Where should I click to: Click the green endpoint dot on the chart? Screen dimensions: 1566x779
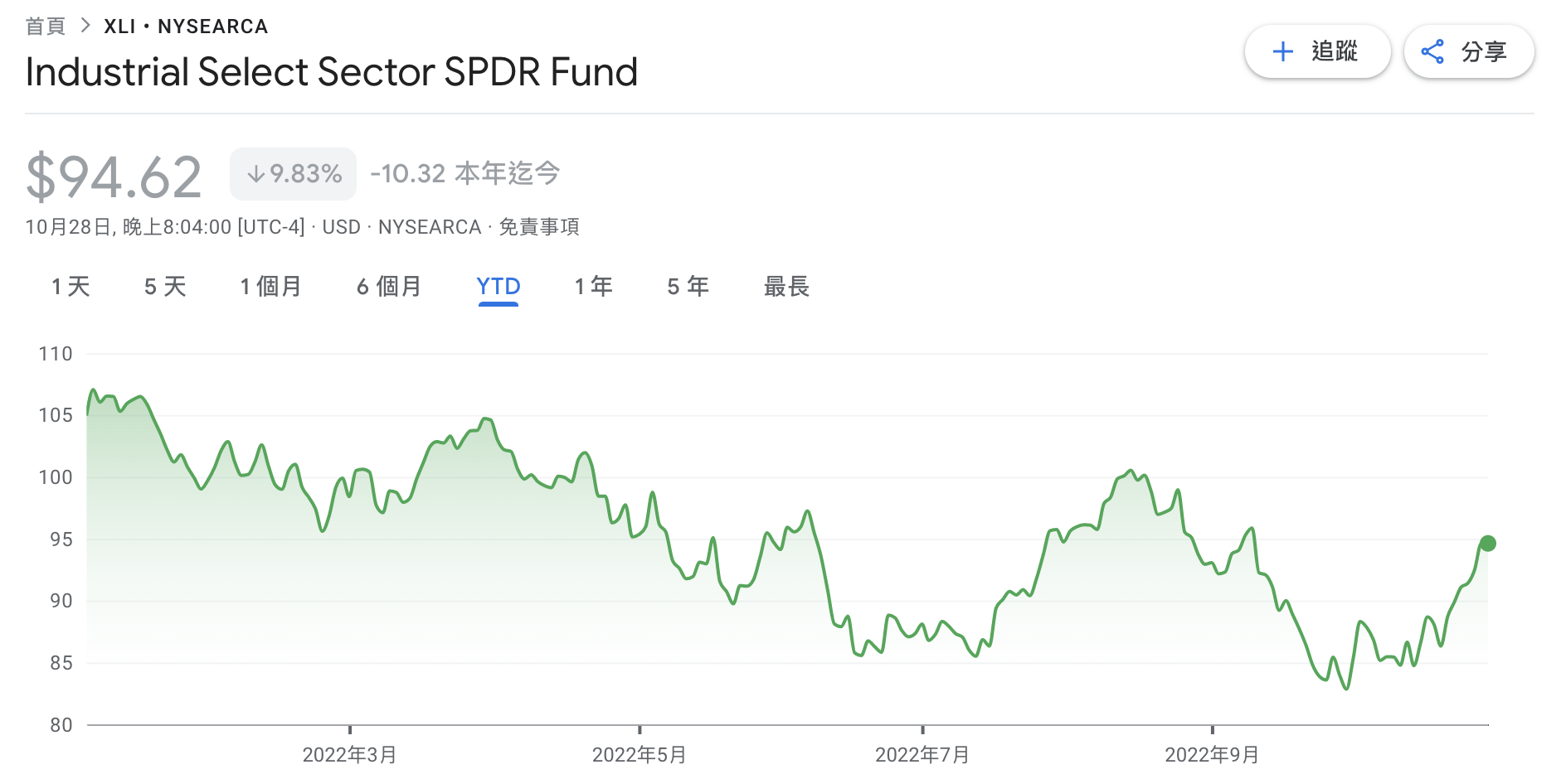coord(1487,544)
